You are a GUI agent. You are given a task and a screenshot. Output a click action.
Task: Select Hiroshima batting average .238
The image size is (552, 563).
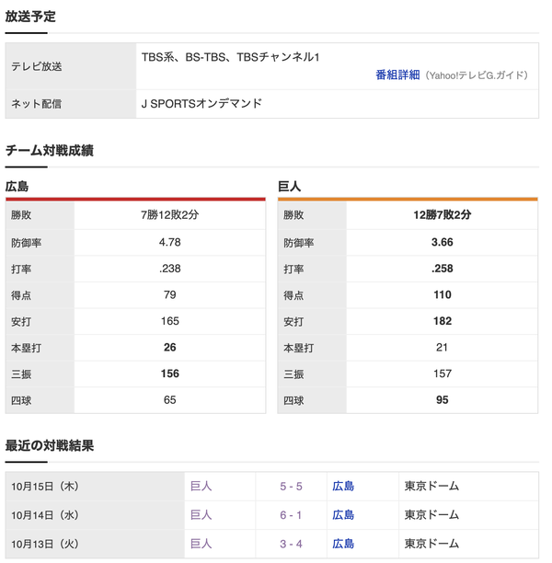169,269
